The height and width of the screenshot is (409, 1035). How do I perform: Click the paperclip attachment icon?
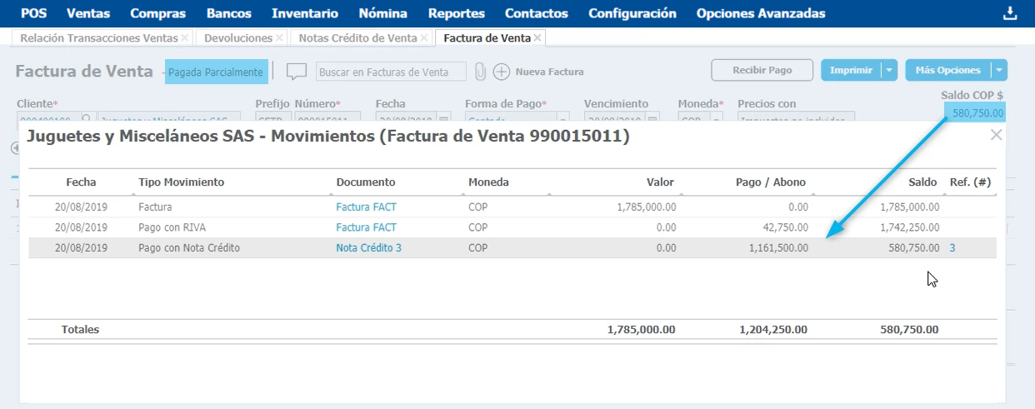coord(480,72)
